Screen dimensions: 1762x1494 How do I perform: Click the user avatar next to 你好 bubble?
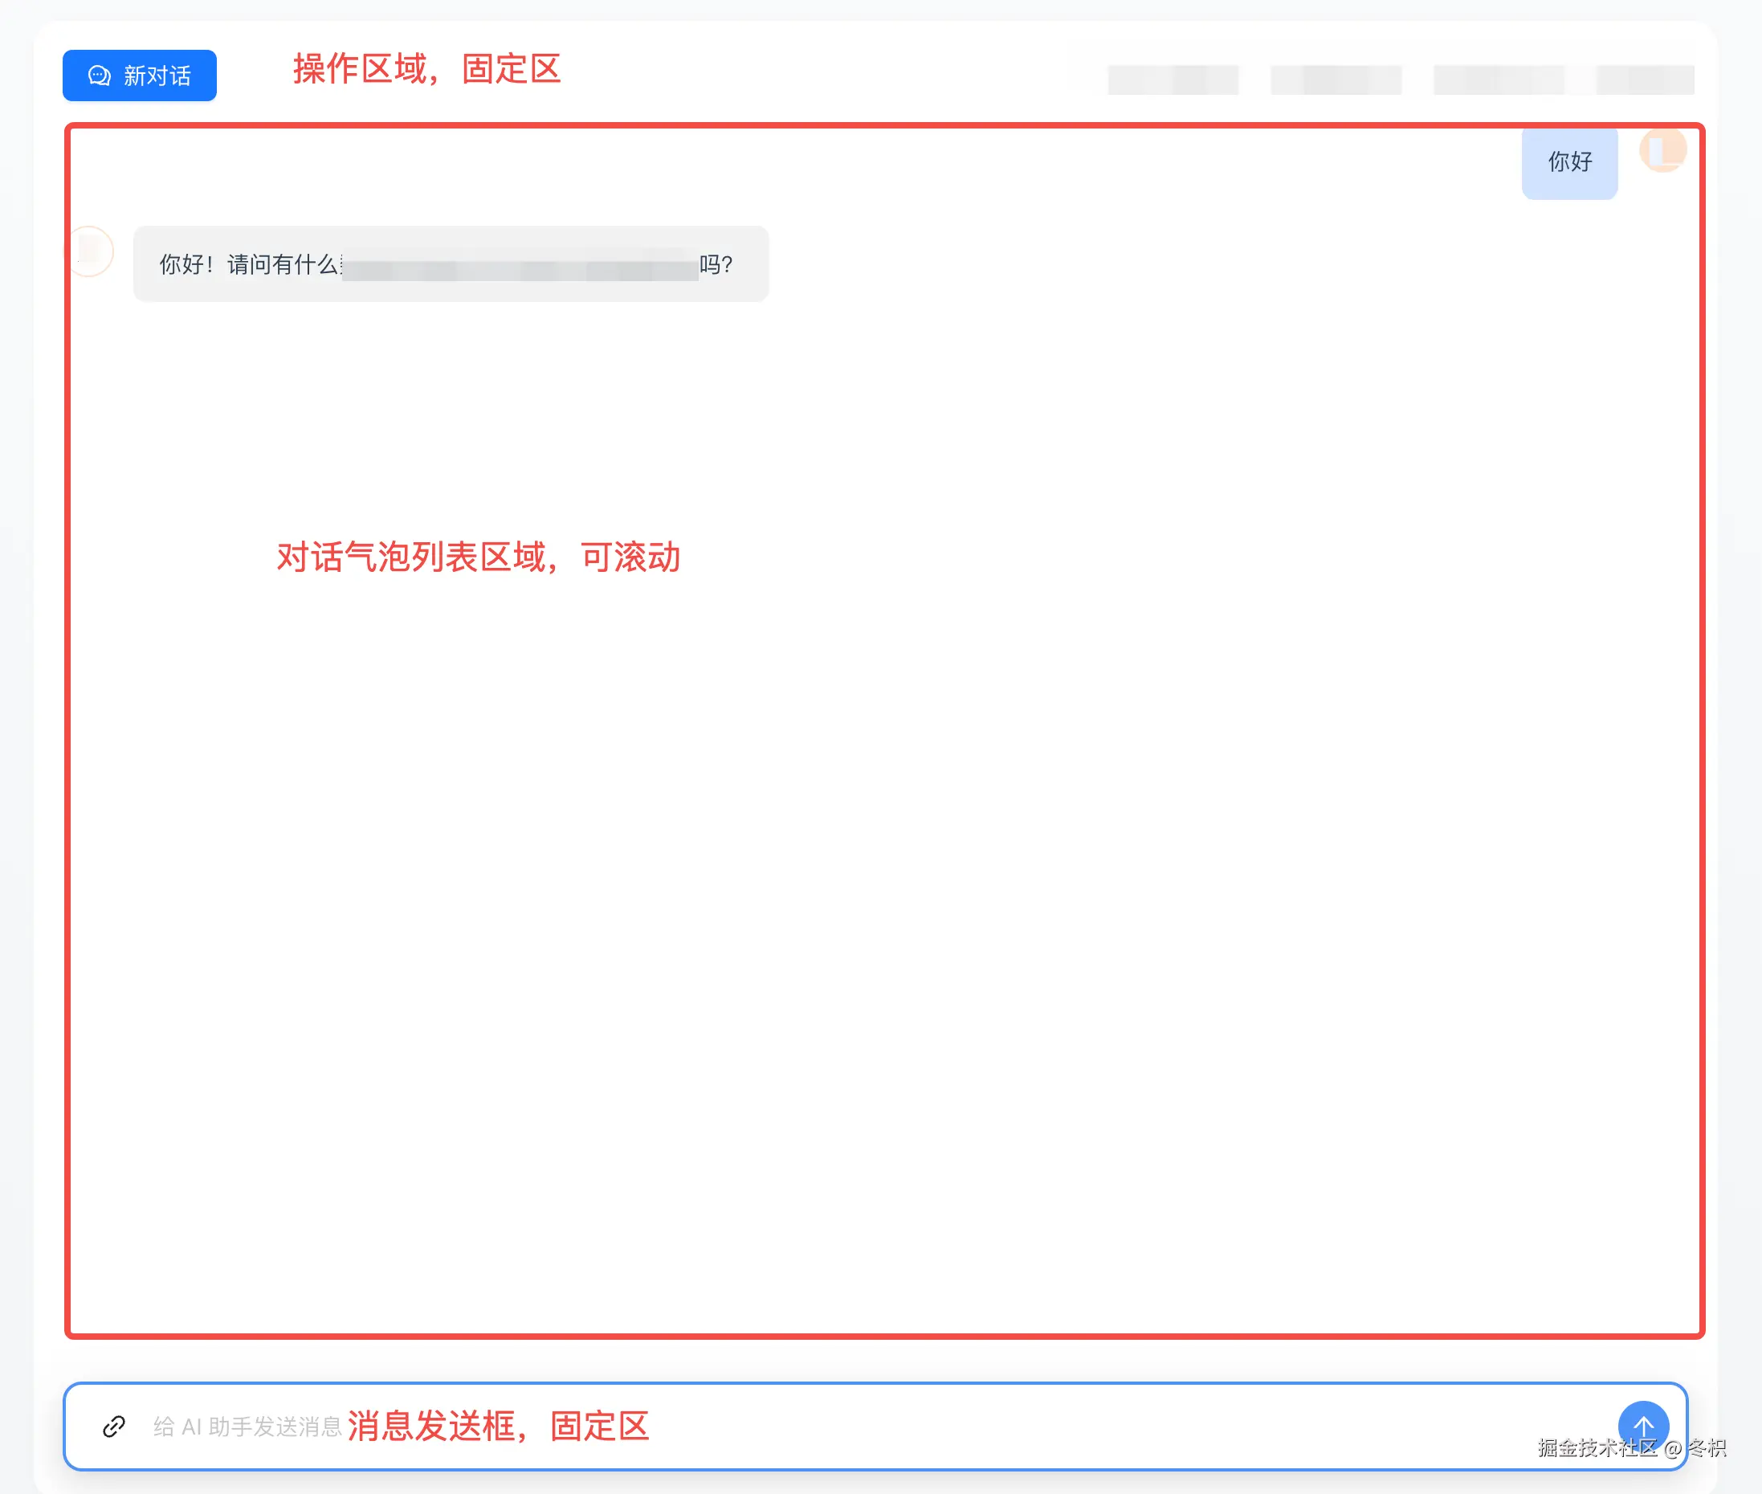(1662, 151)
